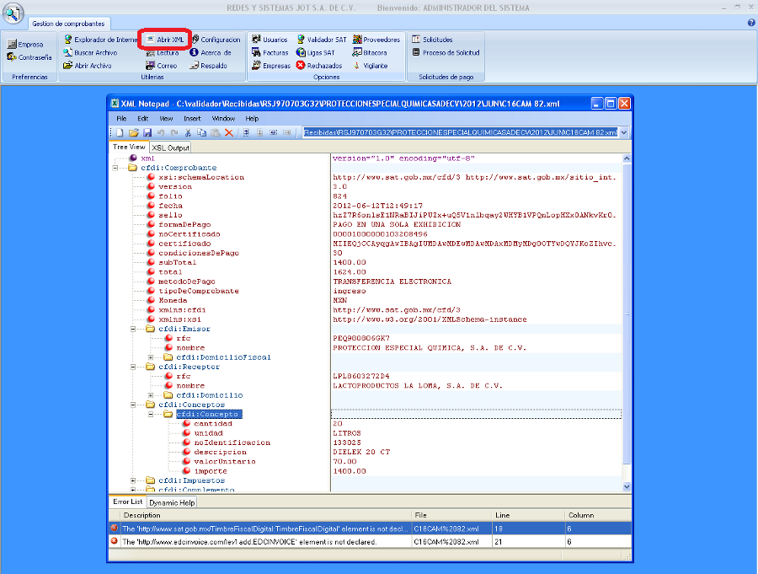The width and height of the screenshot is (758, 574).
Task: Open the file path dropdown in toolbar
Action: coord(623,133)
